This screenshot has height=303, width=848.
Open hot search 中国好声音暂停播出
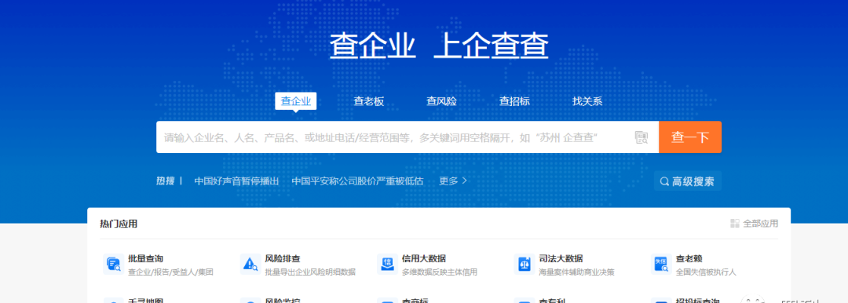[x=236, y=181]
